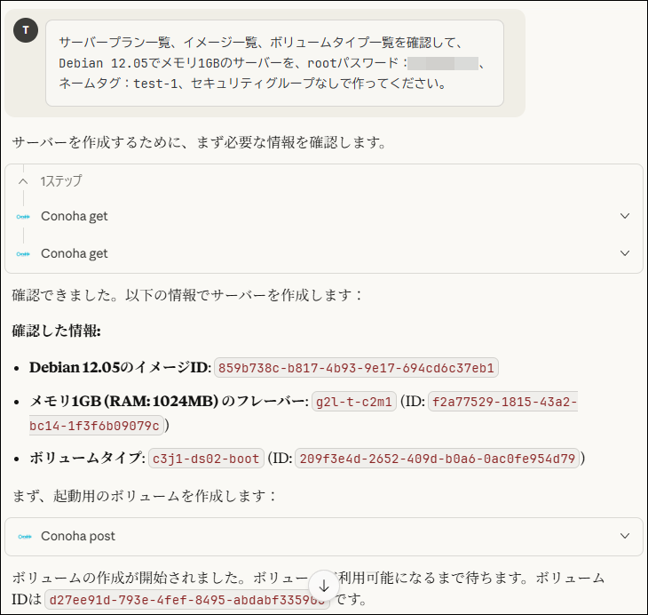648x615 pixels.
Task: Expand the Conoha post chevron
Action: [x=625, y=536]
